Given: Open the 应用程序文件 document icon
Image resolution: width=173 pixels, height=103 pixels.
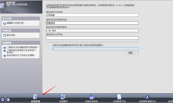Looking at the screenshot, I should (119, 97).
